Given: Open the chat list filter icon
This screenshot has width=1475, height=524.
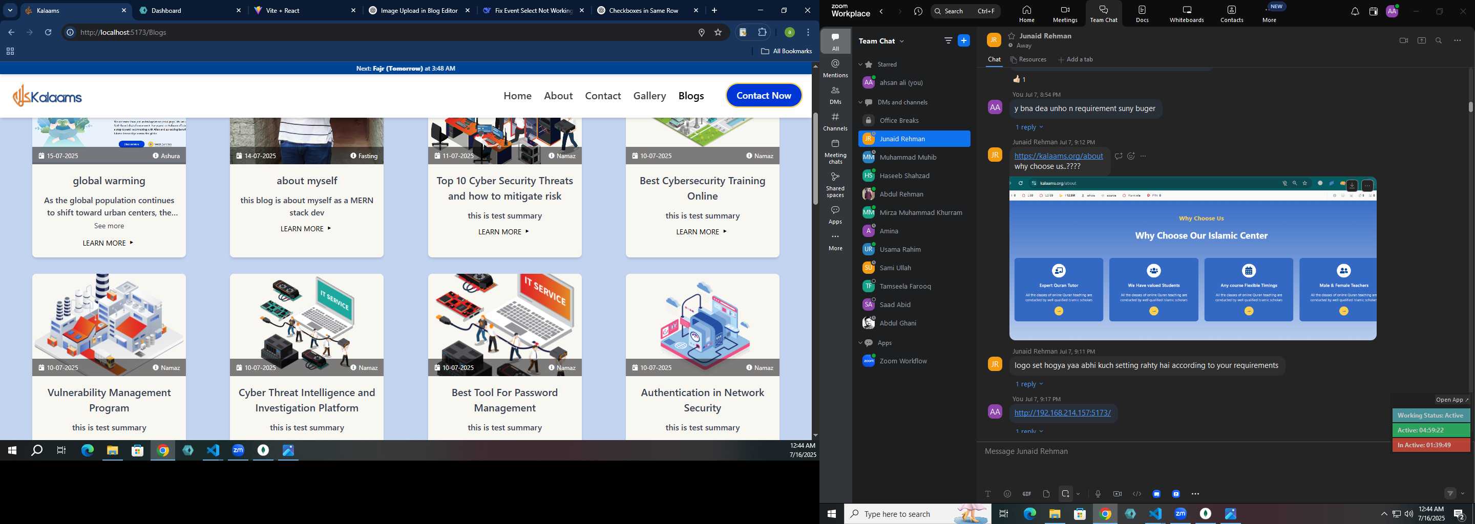Looking at the screenshot, I should pos(948,40).
